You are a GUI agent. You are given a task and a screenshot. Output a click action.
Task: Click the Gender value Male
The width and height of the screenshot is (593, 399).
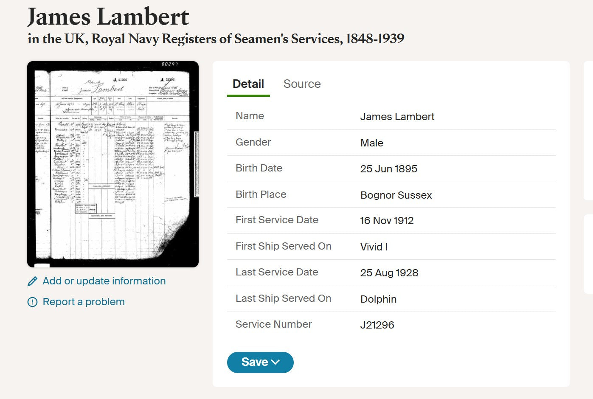[x=371, y=143]
